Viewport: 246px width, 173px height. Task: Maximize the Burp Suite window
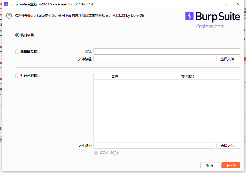click(x=227, y=4)
